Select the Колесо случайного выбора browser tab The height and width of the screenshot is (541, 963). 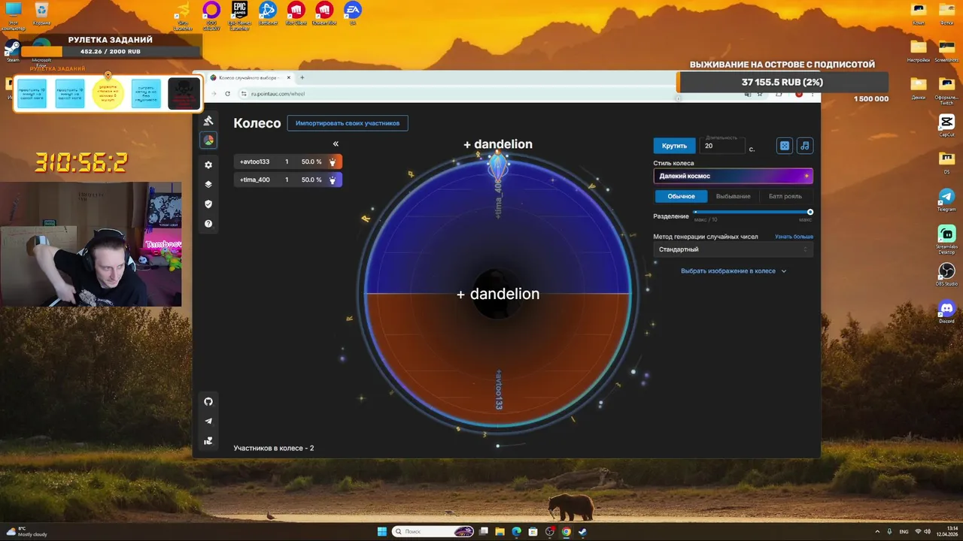click(251, 77)
